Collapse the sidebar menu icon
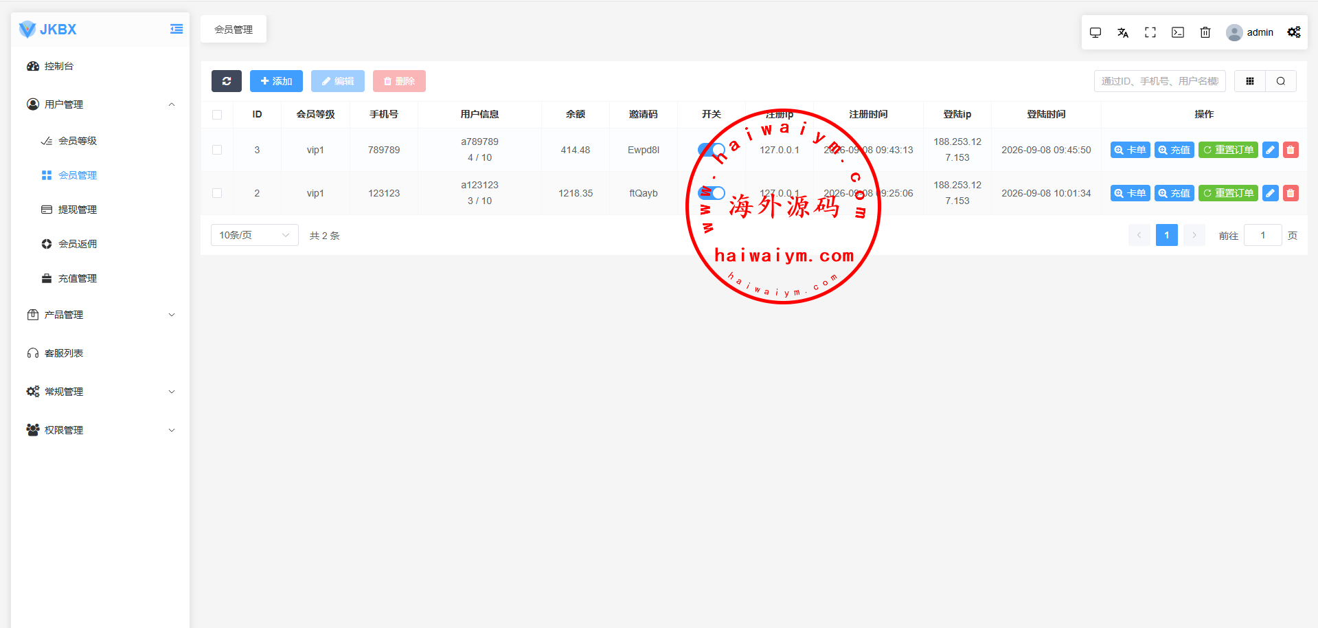 click(x=177, y=29)
